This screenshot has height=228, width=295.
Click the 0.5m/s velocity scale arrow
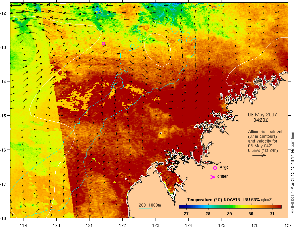coord(259,155)
